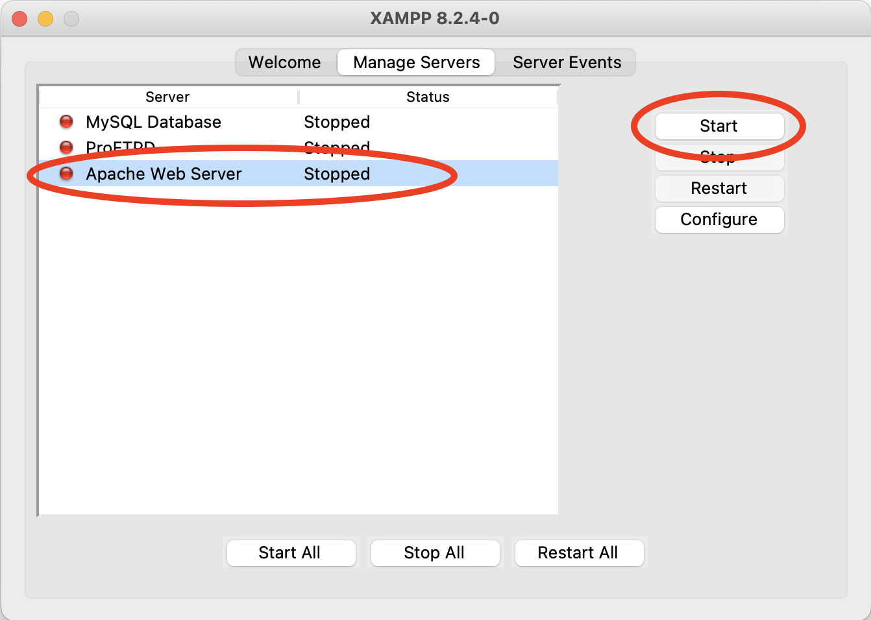Select the MySQL Database server name
Viewport: 871px width, 620px height.
pos(153,122)
